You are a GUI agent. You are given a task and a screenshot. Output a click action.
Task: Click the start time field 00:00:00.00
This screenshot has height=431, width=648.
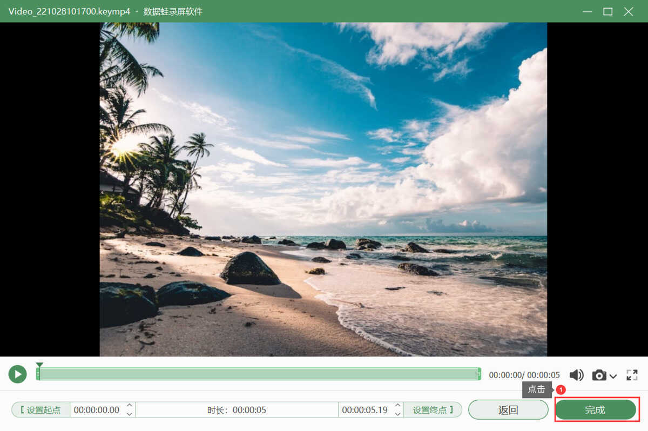(x=97, y=410)
